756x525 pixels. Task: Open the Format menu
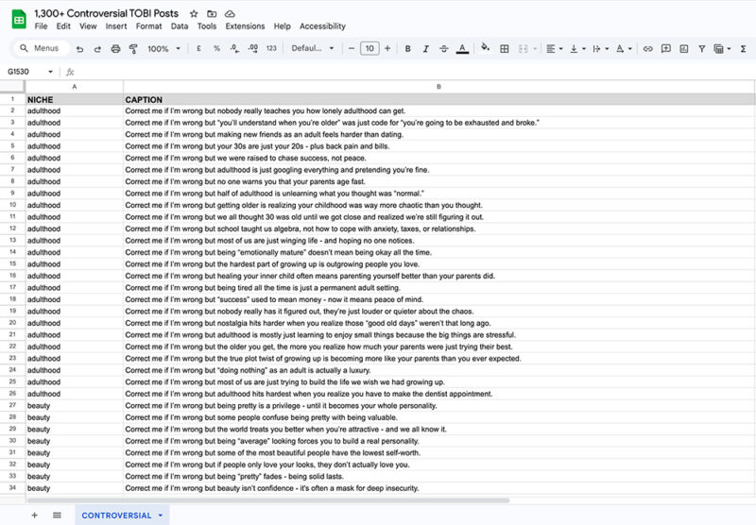pos(148,26)
